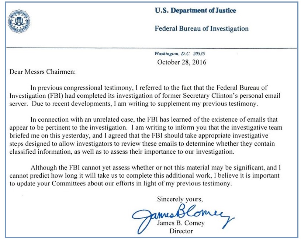Click the "Sincerely yours," closing
The height and width of the screenshot is (240, 301).
tap(180, 199)
